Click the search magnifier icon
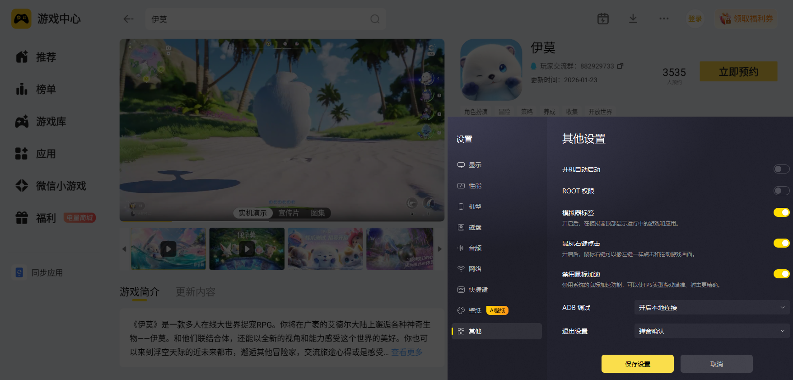 tap(375, 19)
